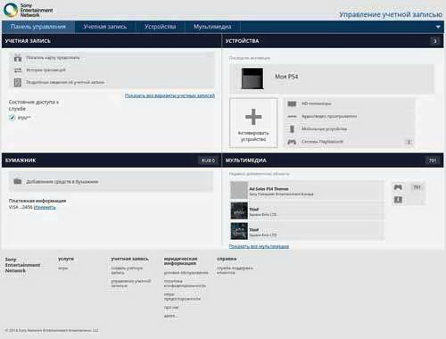
Task: Click the mobile devices phone icon
Action: click(x=292, y=129)
